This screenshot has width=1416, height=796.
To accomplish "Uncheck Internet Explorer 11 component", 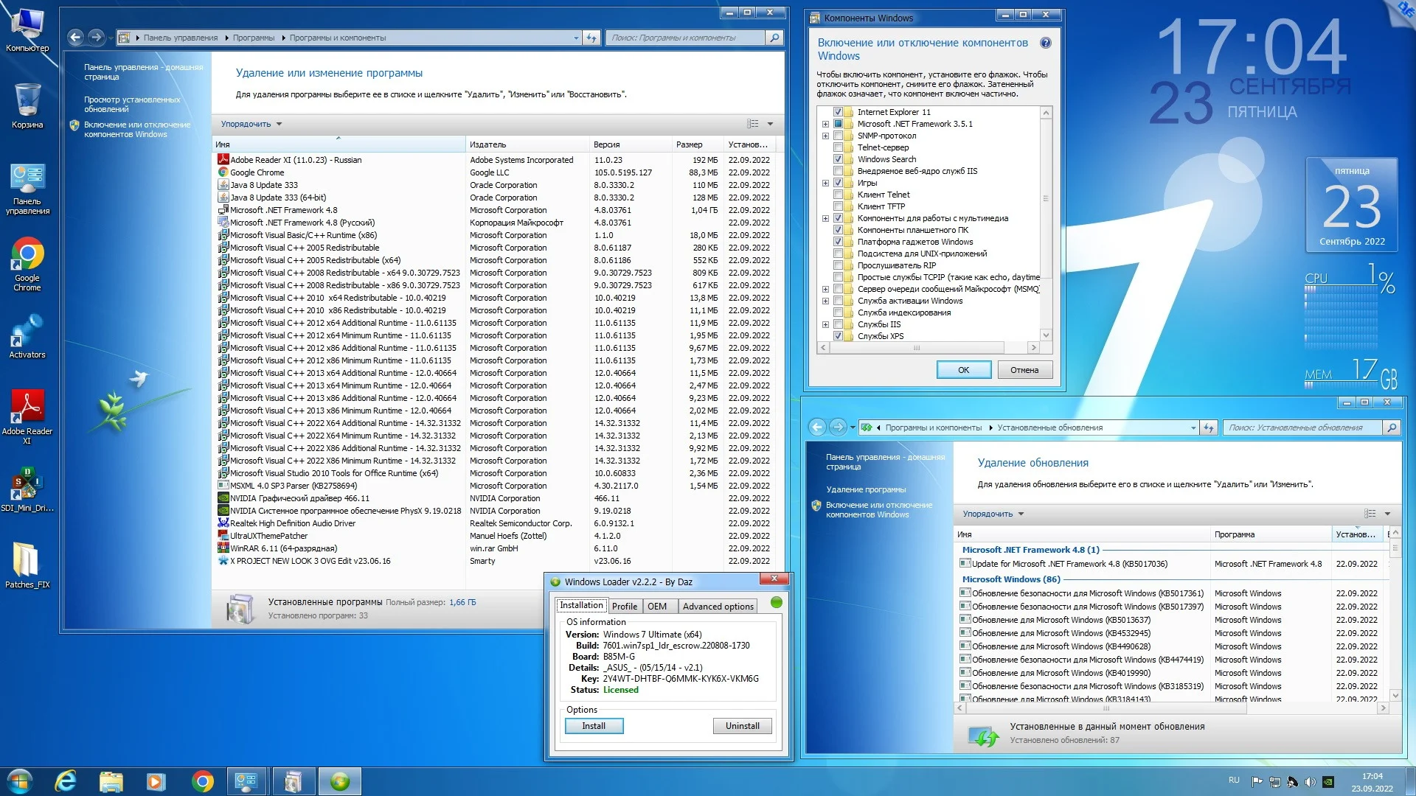I will tap(838, 112).
